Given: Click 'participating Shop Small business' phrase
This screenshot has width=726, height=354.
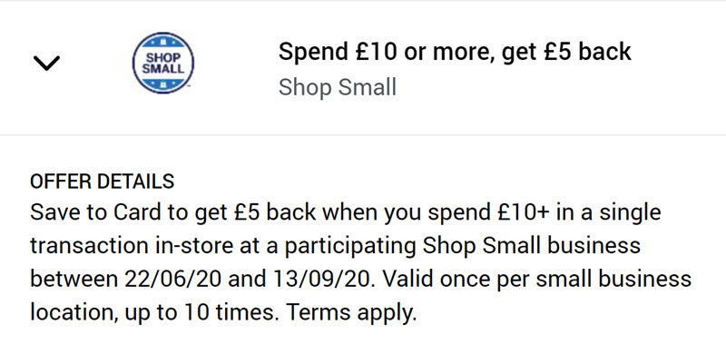Looking at the screenshot, I should (x=463, y=247).
